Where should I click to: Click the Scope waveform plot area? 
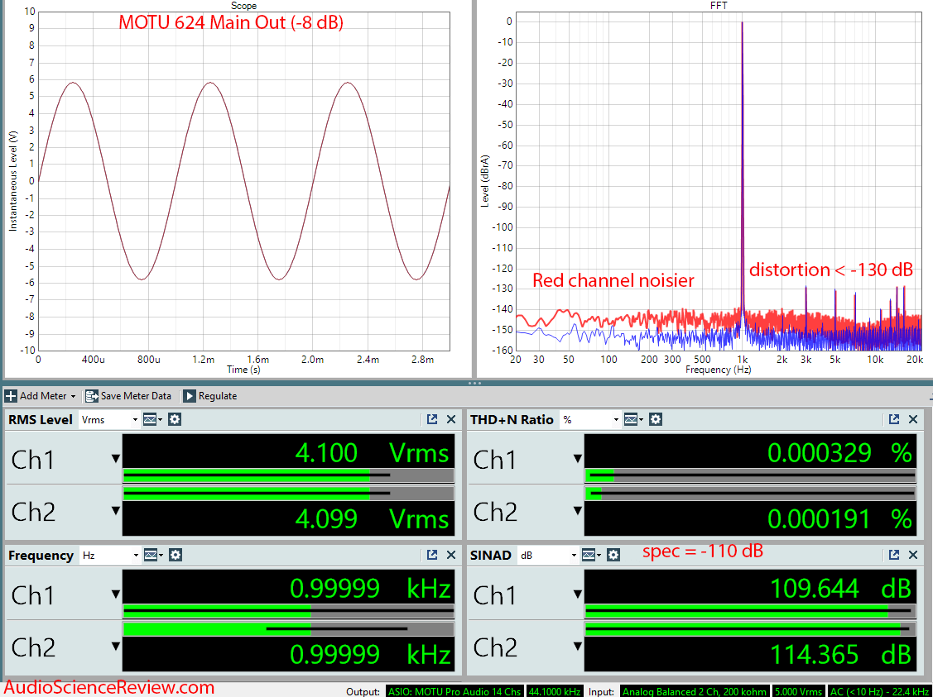(243, 180)
